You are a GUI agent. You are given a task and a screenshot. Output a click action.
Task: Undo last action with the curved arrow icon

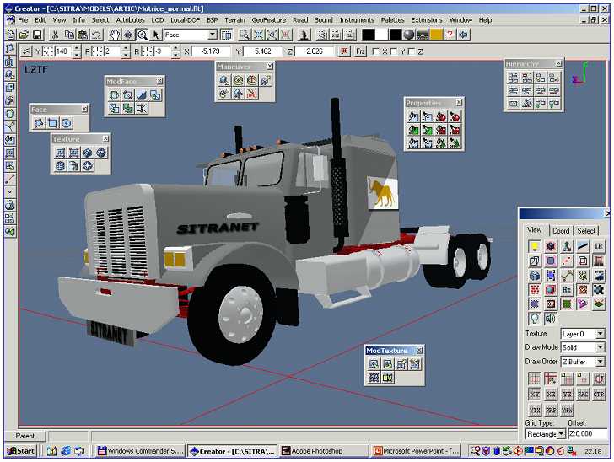(96, 35)
